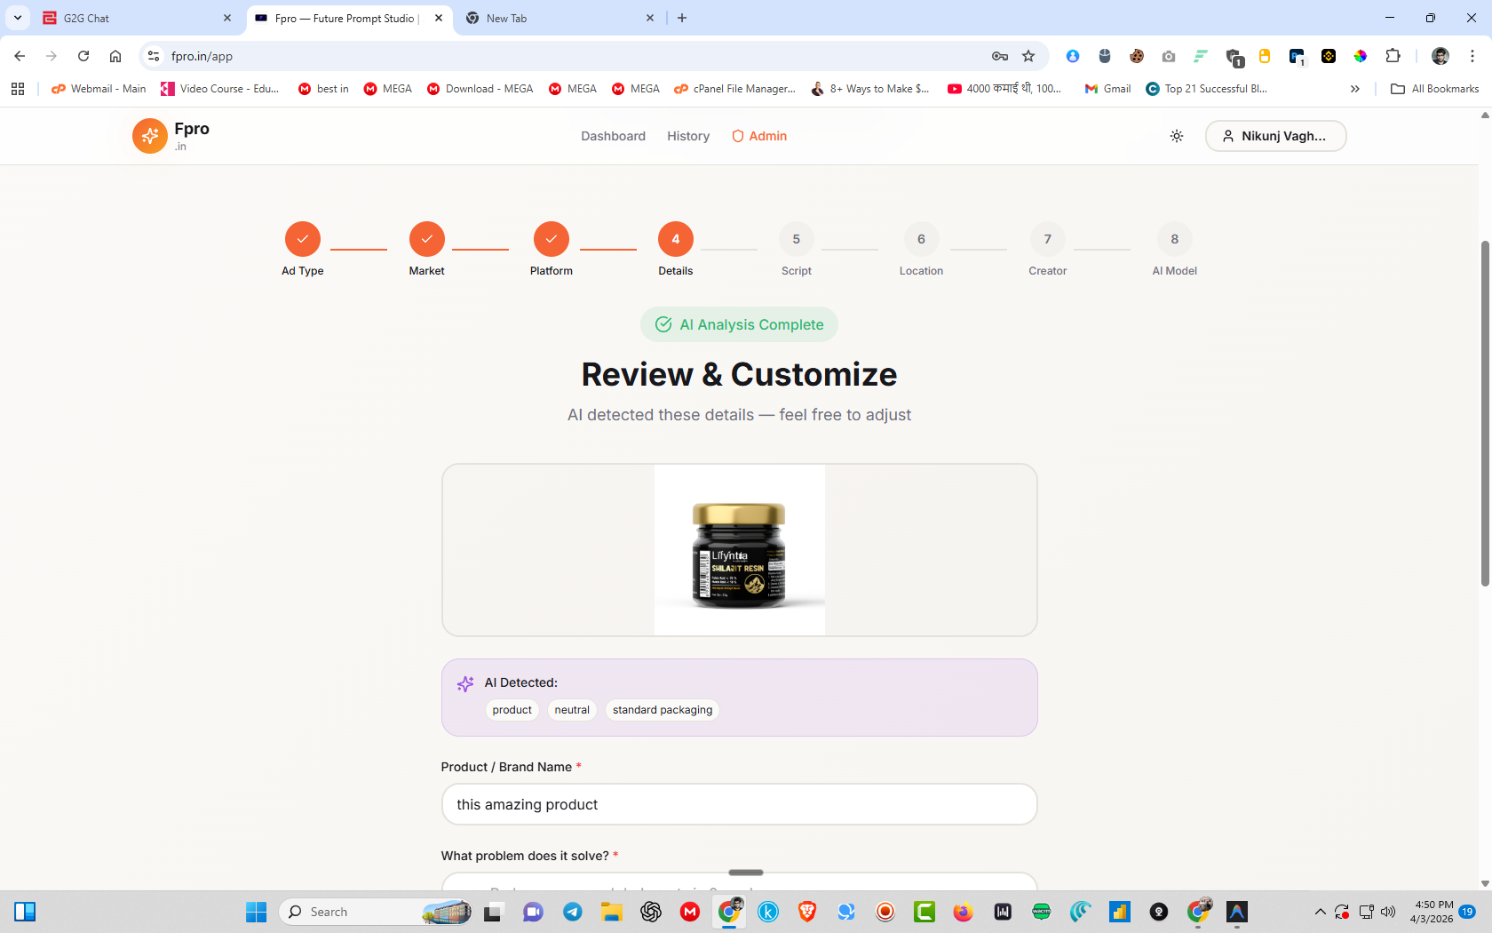Jump to step 6 Location
The width and height of the screenshot is (1492, 933).
coord(921,239)
